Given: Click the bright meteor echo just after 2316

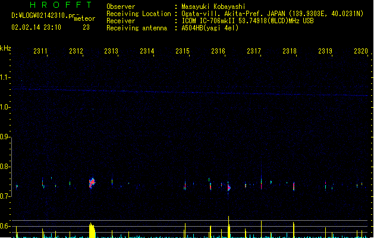Looking at the screenshot, I should coord(229,187).
